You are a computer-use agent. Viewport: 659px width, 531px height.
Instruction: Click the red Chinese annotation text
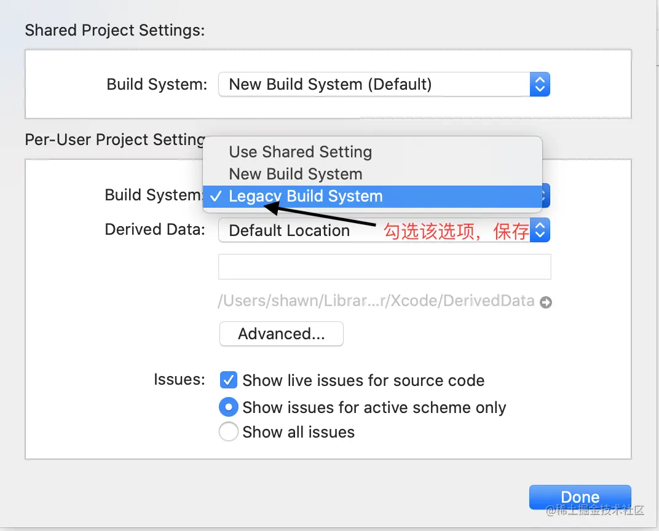tap(456, 232)
